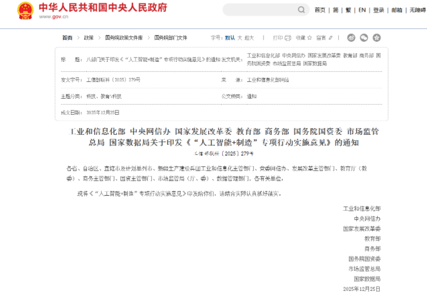Set font size to 大
427x296 pixels.
[x=239, y=38]
